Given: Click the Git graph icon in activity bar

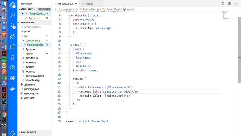Looking at the screenshot, I should point(12,68).
